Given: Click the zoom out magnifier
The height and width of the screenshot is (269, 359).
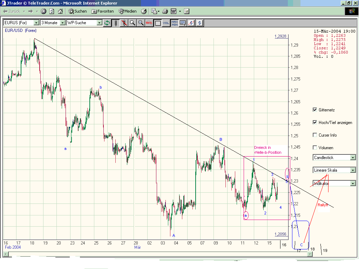Looking at the screenshot, I should (141, 23).
